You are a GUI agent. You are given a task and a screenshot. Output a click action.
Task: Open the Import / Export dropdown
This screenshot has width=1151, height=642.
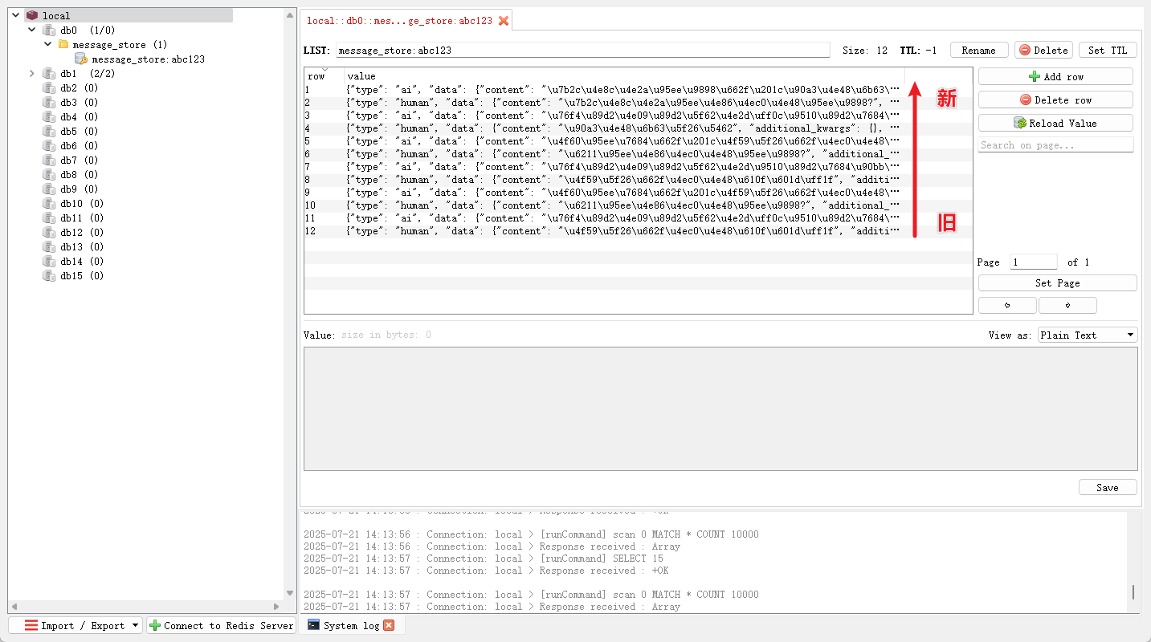[x=76, y=625]
